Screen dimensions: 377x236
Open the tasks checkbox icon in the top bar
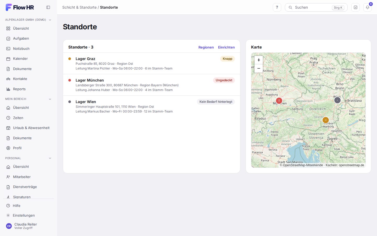pyautogui.click(x=356, y=7)
